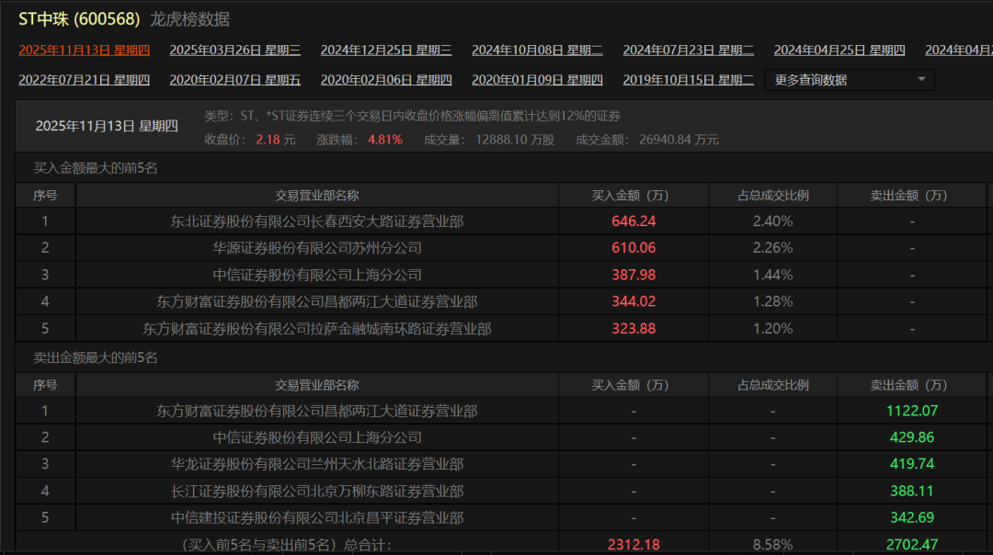Screen dimensions: 993x555
Task: Open 2025年03月26日 星期三 data
Action: point(235,50)
